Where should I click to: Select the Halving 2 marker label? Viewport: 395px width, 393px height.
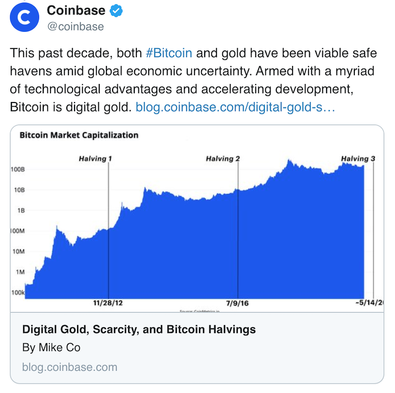click(x=223, y=159)
